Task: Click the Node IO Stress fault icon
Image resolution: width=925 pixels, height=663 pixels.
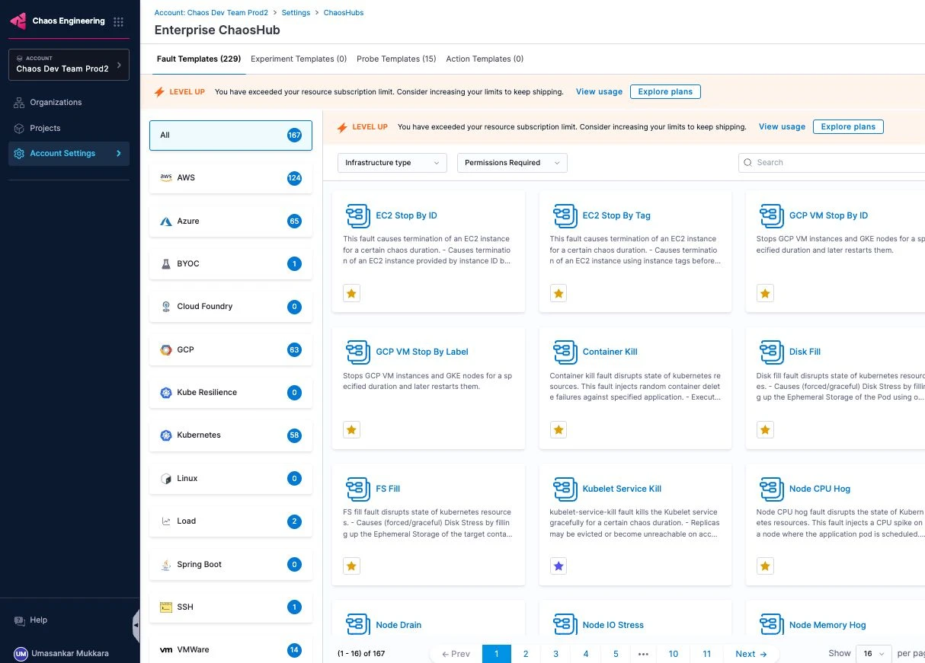Action: [x=565, y=624]
